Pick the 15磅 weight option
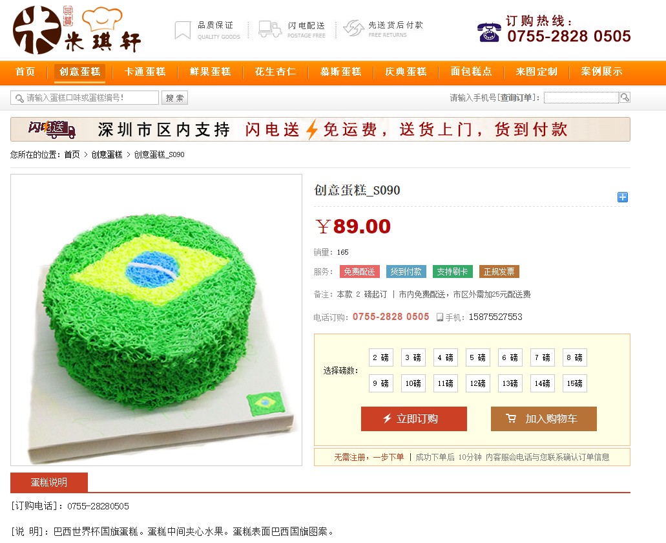666x543 pixels. click(575, 383)
